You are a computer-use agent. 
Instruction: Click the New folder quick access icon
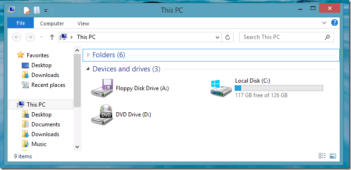click(x=37, y=10)
